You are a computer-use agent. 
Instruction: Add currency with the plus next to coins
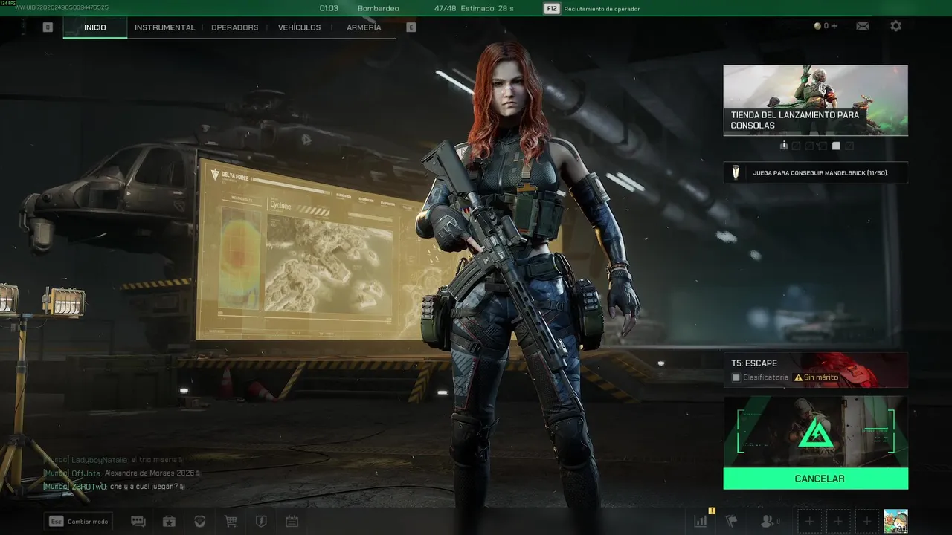point(834,26)
